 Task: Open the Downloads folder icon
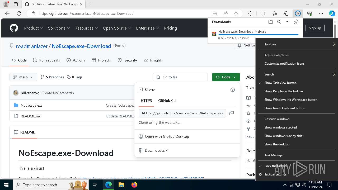[270, 22]
